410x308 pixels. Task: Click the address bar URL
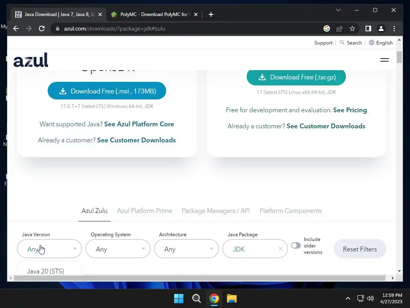point(115,28)
